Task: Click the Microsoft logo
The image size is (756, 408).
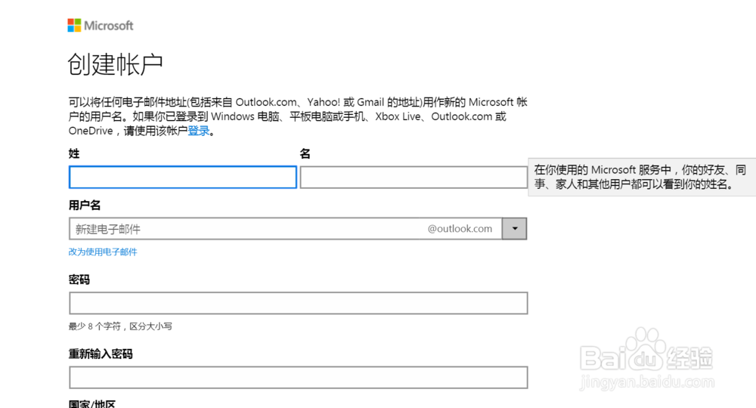Action: [101, 26]
